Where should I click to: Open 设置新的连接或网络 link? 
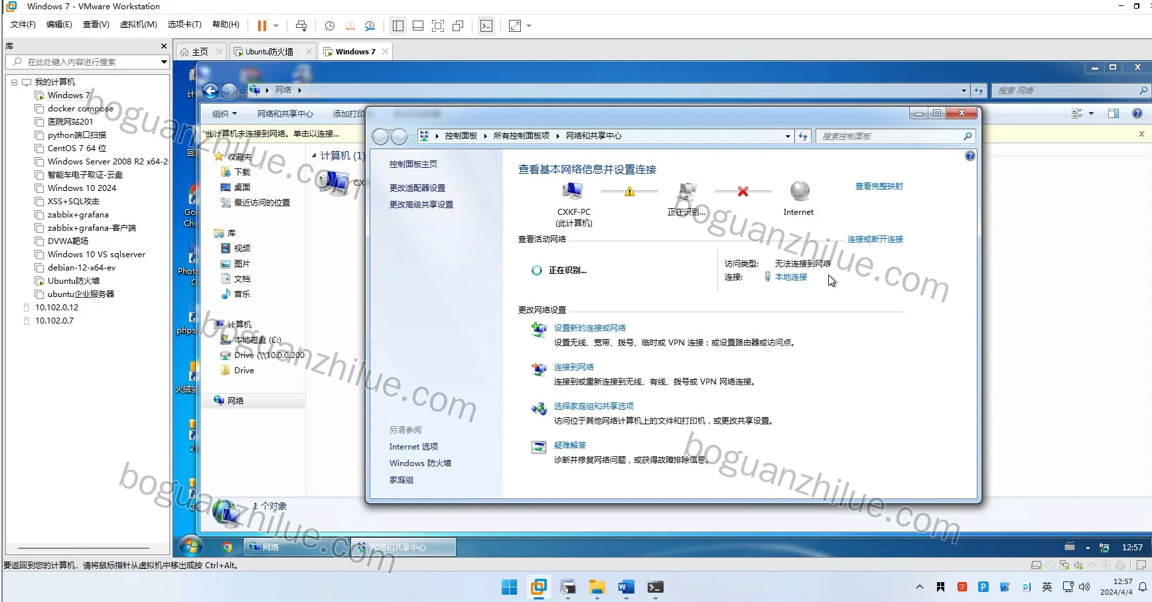(589, 328)
